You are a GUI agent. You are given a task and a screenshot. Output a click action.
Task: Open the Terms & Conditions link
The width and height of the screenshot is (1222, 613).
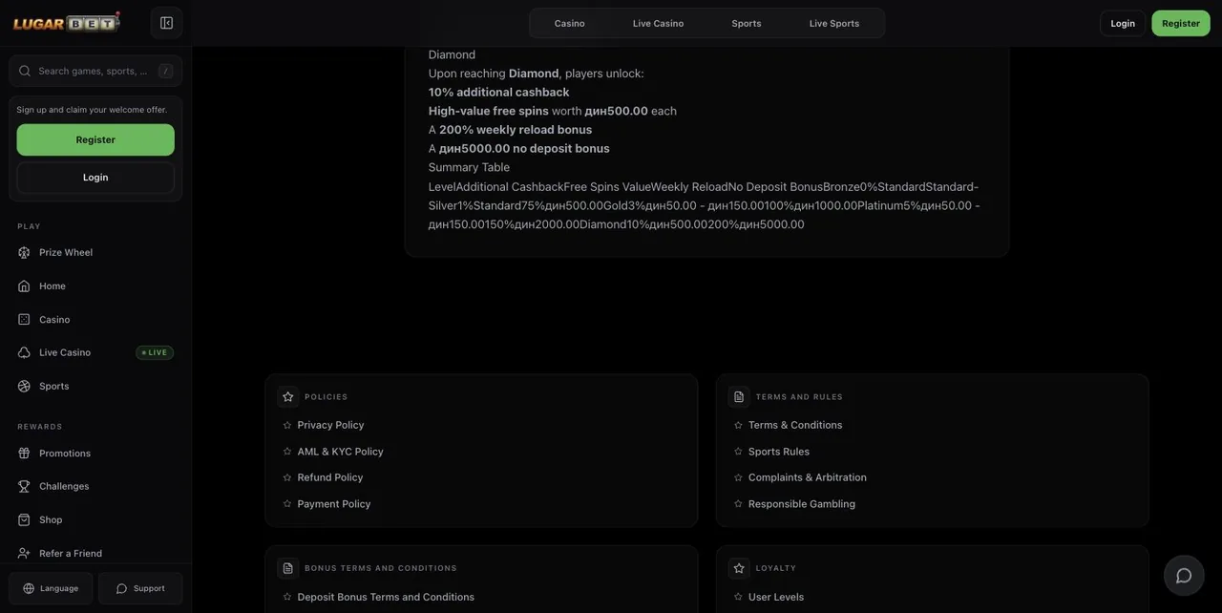click(x=795, y=425)
